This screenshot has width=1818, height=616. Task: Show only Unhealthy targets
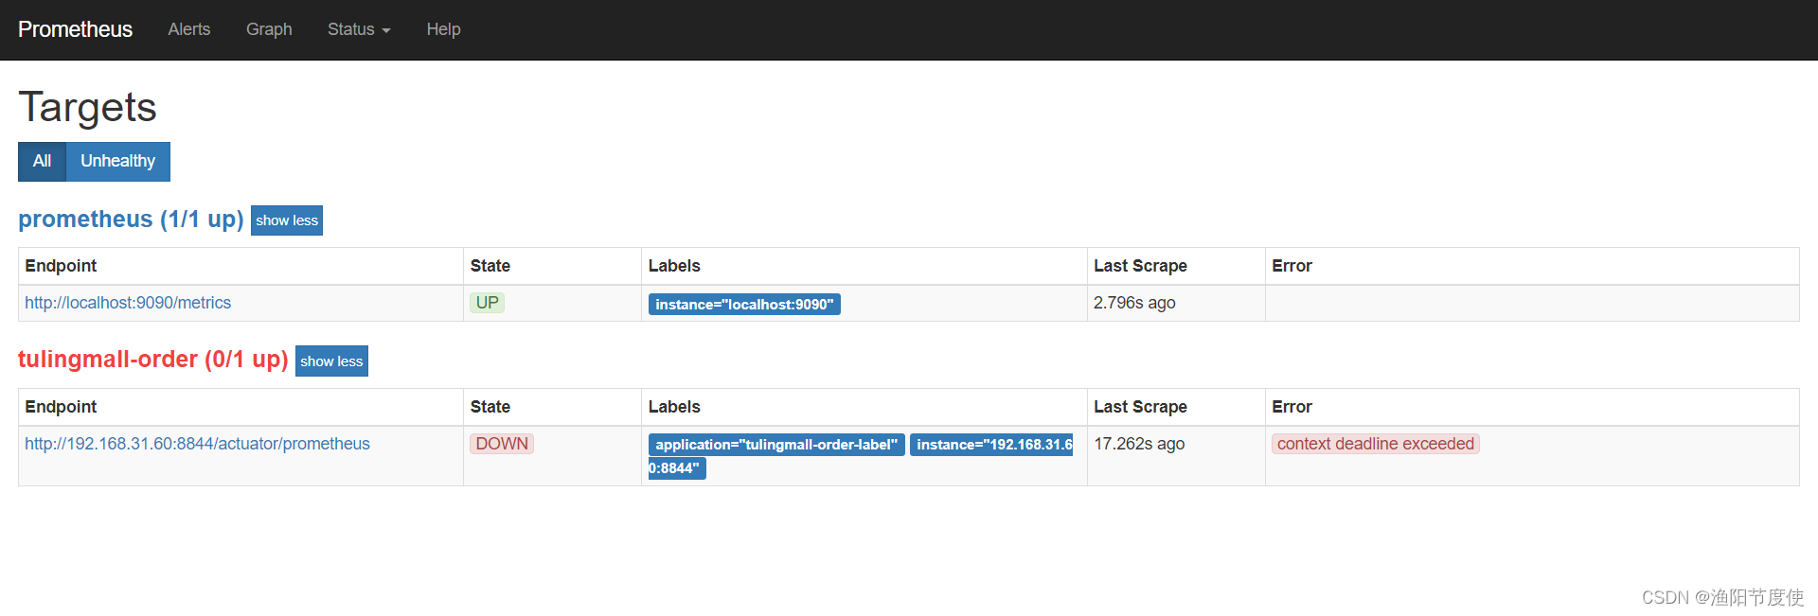(x=117, y=161)
